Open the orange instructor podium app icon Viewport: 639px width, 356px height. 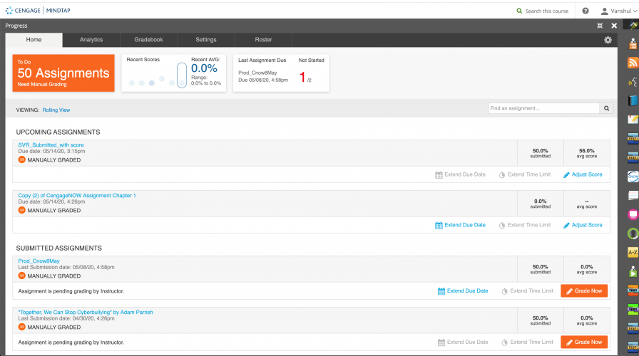(x=633, y=43)
